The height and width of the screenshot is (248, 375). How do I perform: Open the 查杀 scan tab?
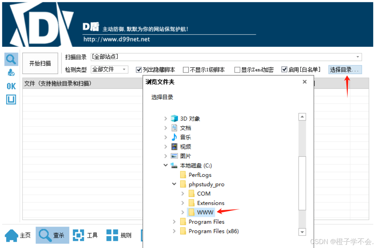pos(52,235)
